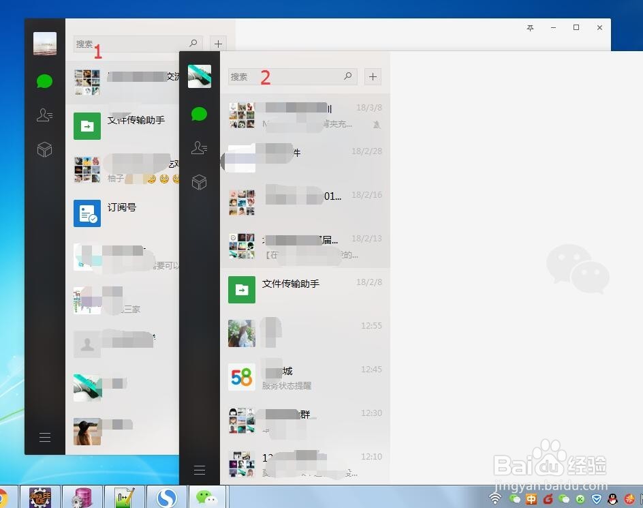The image size is (643, 508).
Task: Click the 中 input method tray icon
Action: point(531,499)
